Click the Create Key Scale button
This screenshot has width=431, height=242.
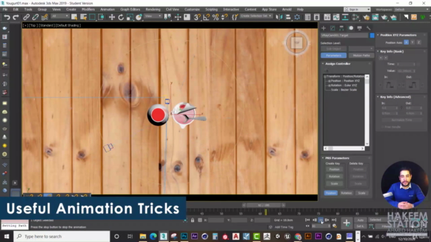click(x=334, y=184)
